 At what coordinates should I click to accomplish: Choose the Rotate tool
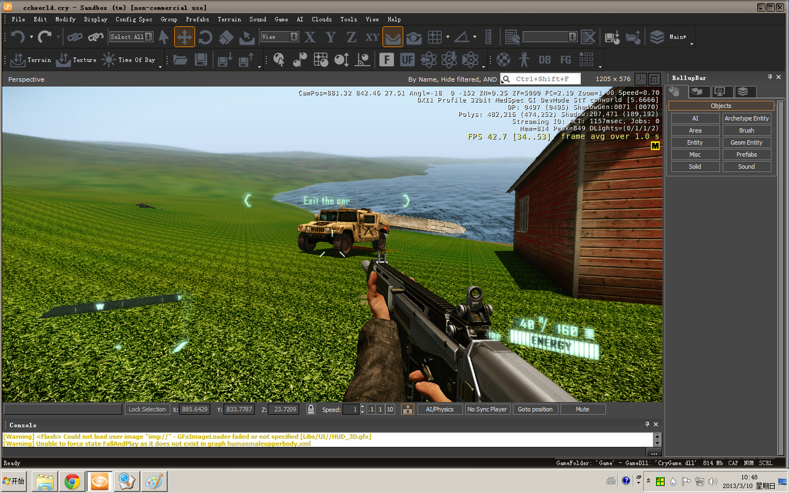point(205,37)
